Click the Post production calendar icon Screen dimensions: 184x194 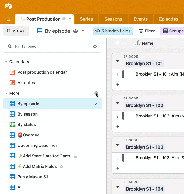[x=12, y=72]
